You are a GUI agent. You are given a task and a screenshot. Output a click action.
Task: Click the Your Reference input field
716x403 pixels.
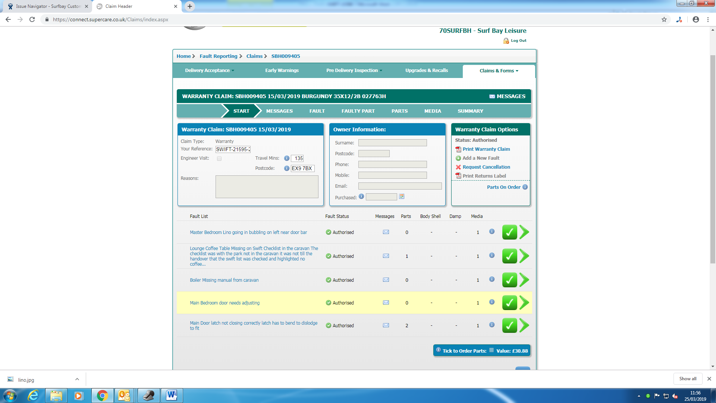point(233,149)
